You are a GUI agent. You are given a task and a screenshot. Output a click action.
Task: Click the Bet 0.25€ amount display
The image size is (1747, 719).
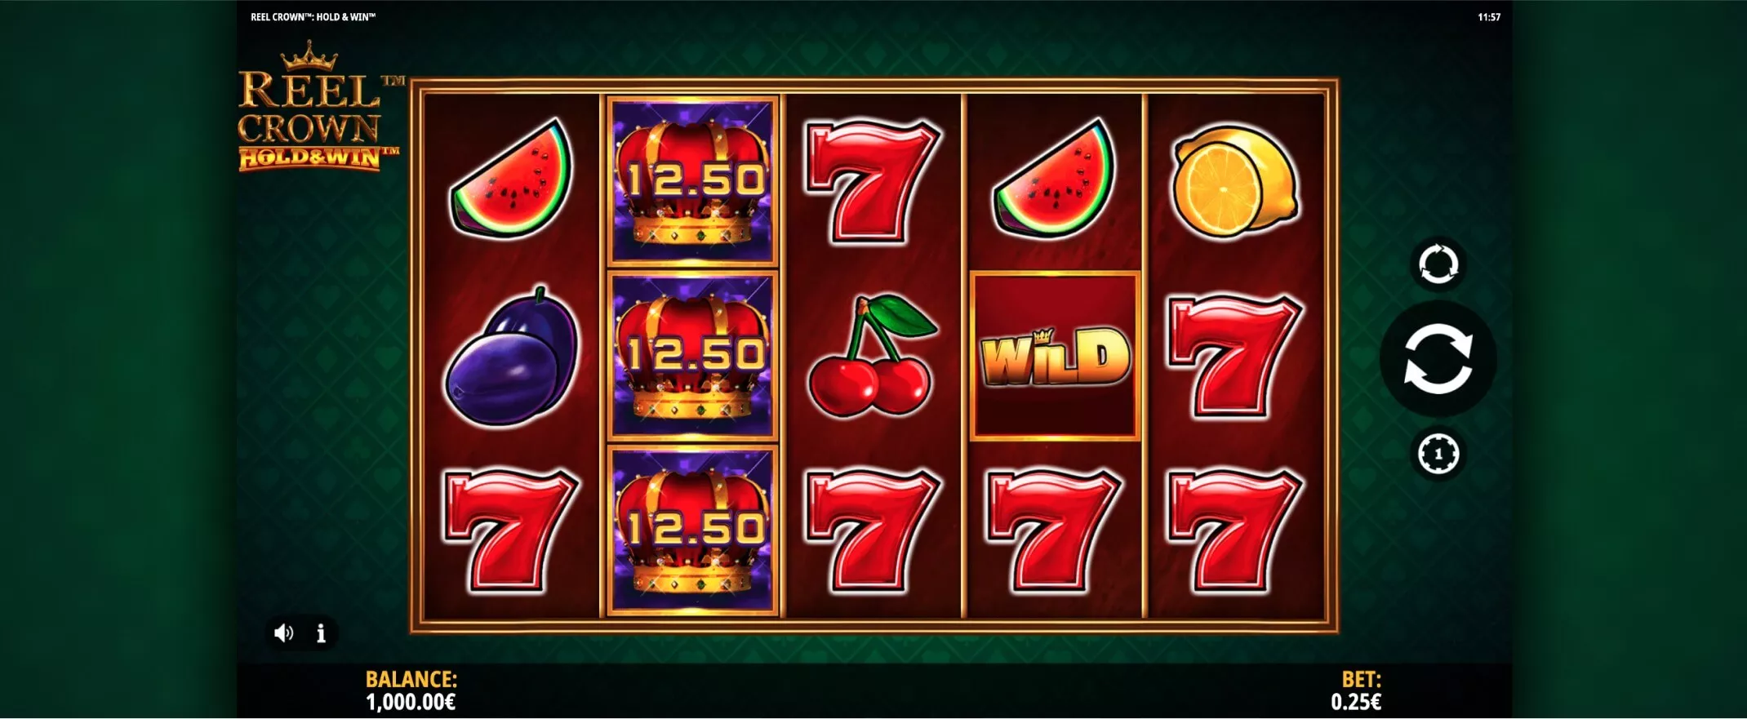coord(1356,690)
